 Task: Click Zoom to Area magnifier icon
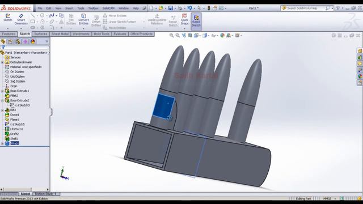click(x=178, y=35)
